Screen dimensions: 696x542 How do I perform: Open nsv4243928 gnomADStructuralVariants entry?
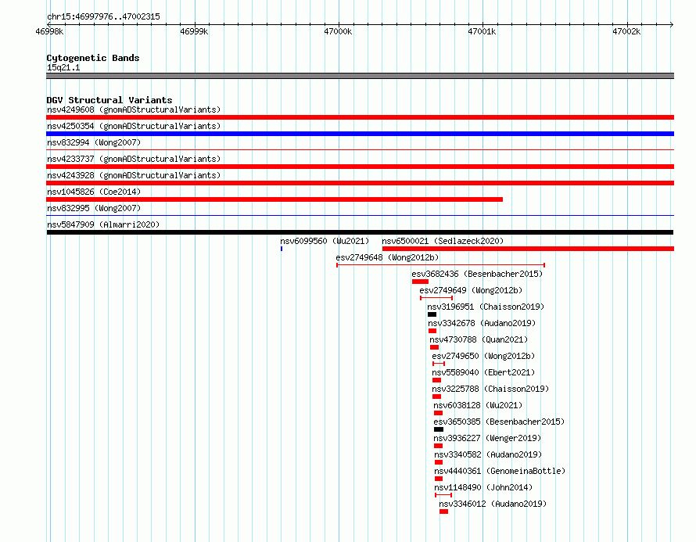134,175
